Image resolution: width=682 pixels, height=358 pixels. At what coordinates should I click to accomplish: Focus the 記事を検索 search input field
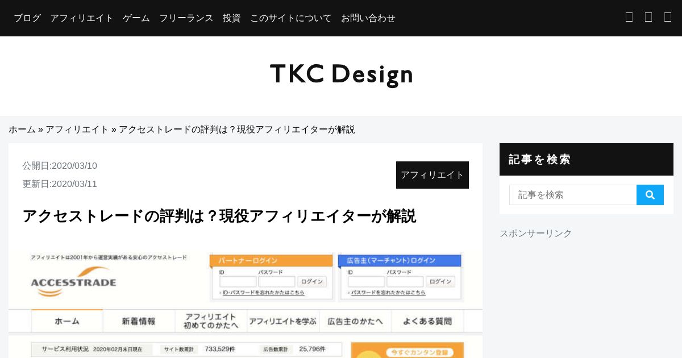pyautogui.click(x=573, y=195)
